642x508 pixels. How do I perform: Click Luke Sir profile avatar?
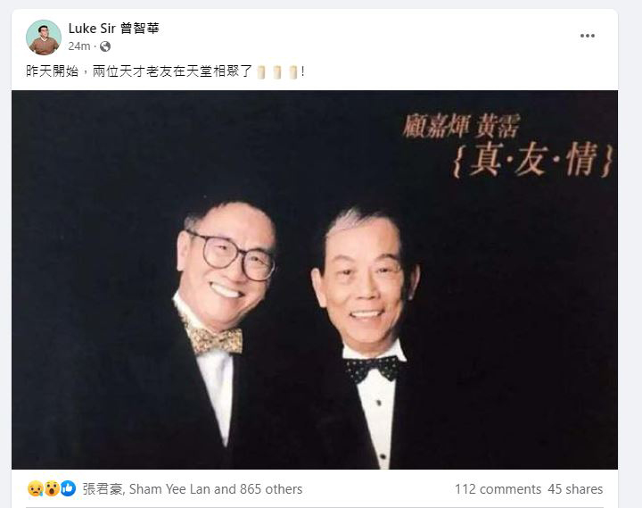pyautogui.click(x=44, y=37)
